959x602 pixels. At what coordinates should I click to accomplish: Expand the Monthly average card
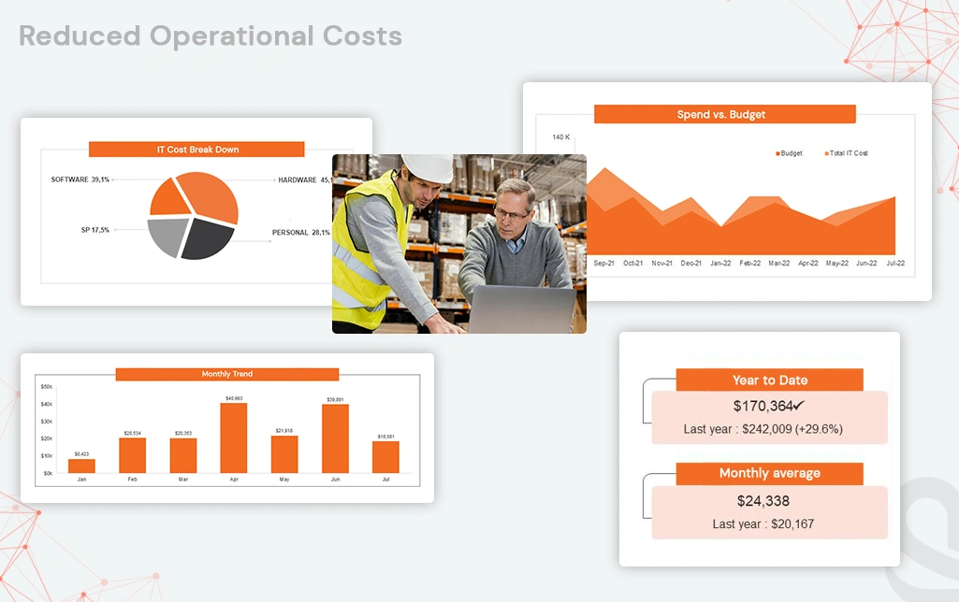coord(768,473)
